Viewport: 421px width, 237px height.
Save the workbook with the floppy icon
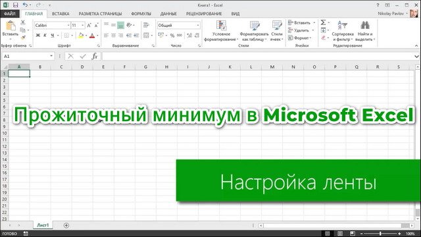[15, 5]
